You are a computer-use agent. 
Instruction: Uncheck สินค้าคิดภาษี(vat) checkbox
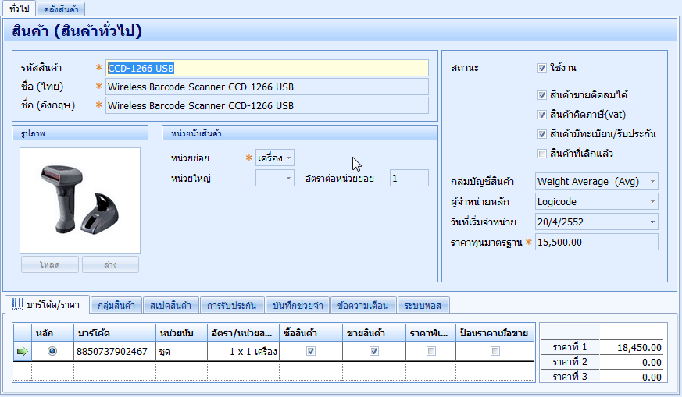pos(542,115)
